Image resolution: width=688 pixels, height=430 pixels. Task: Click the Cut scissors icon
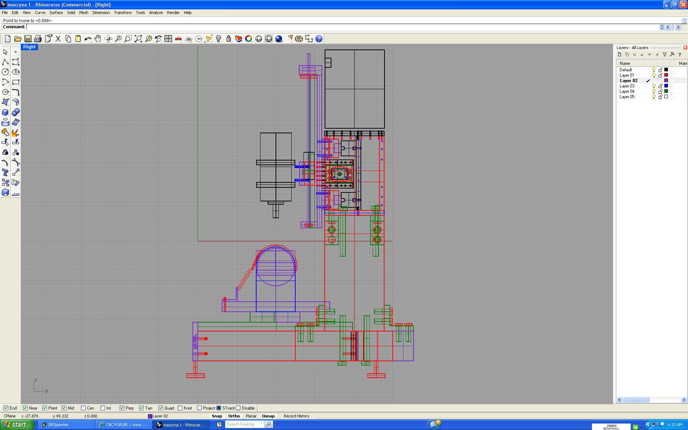pyautogui.click(x=58, y=39)
